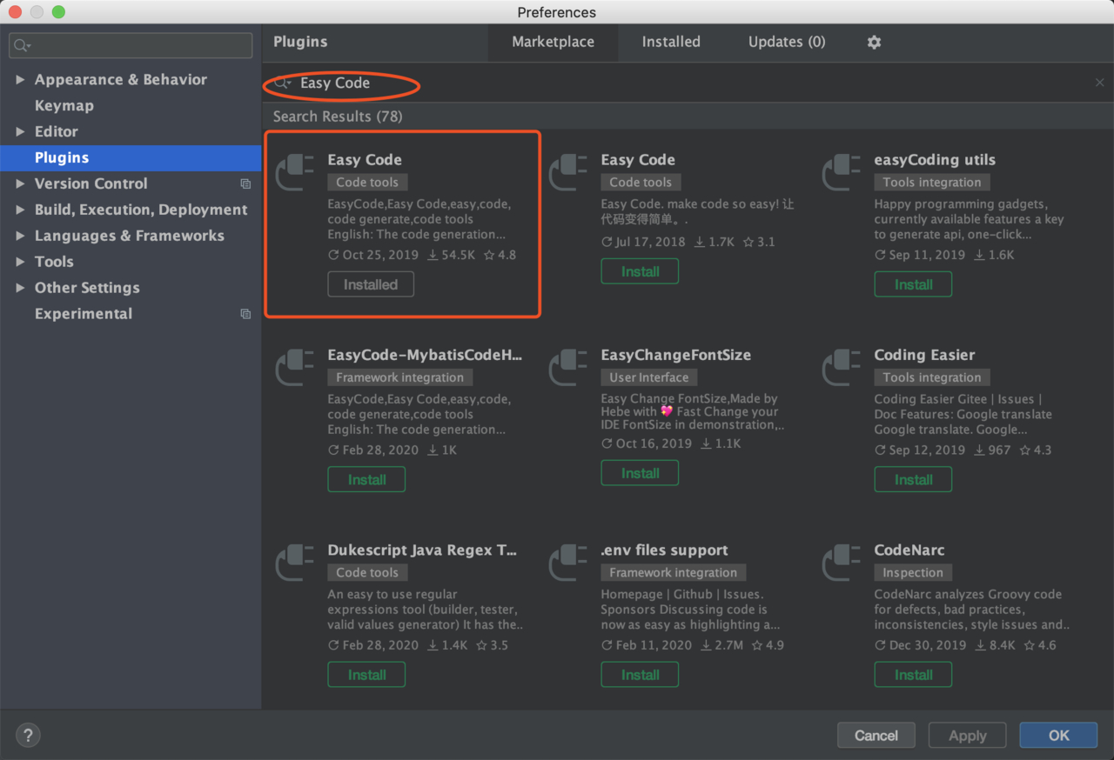Clear the Easy Code search with the X icon
The width and height of the screenshot is (1114, 760).
pos(1099,82)
